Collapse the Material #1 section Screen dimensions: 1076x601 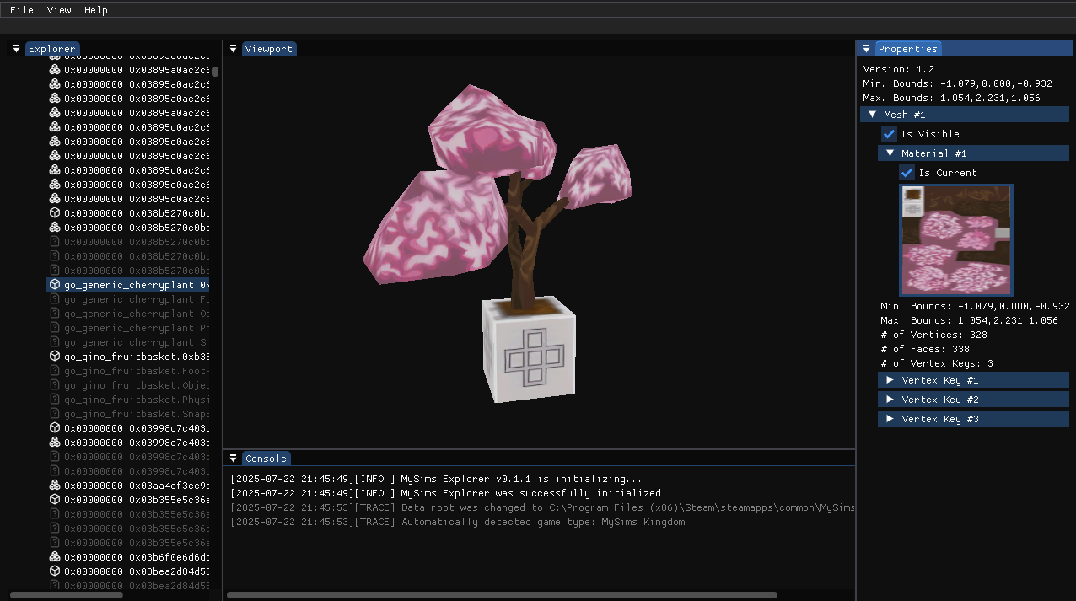pyautogui.click(x=890, y=153)
